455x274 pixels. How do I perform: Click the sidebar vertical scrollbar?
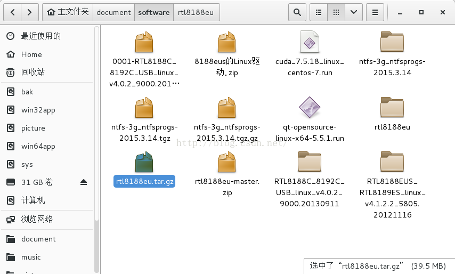(x=96, y=123)
